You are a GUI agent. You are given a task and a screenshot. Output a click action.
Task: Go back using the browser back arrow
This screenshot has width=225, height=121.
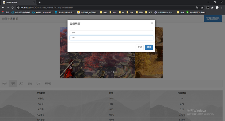3,8
